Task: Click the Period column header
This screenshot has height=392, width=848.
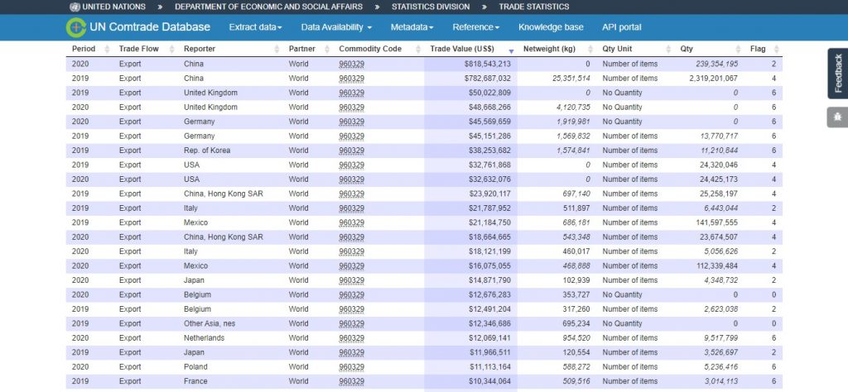Action: 84,49
